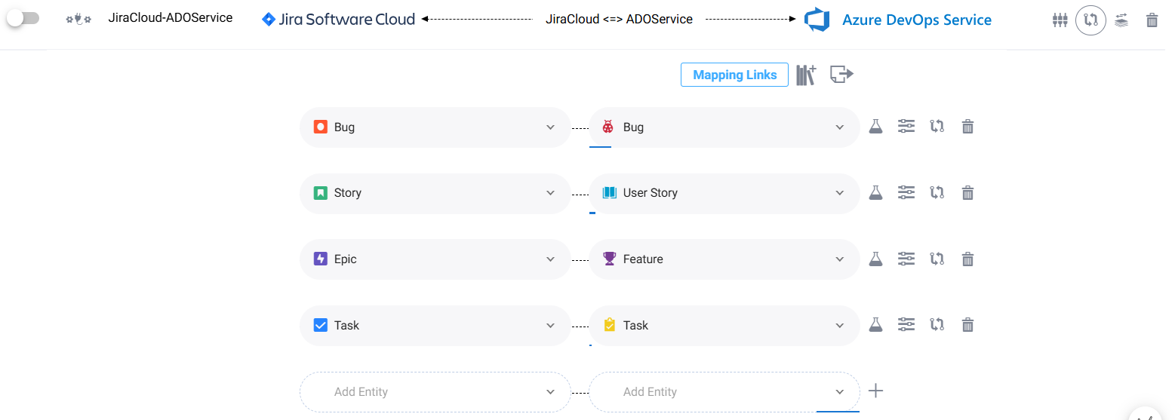Screen dimensions: 1175x420
Task: Expand the Feature entity dropdown
Action: tap(724, 259)
